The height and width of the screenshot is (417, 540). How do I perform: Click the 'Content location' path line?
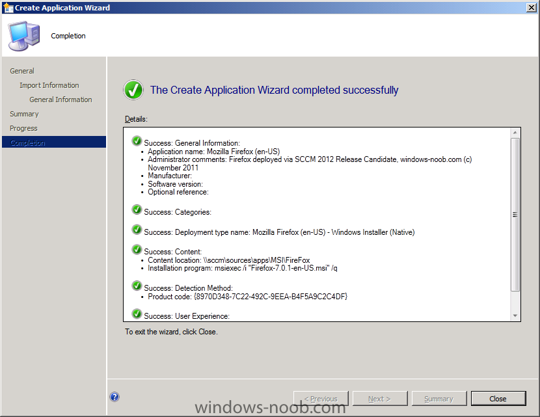[228, 260]
